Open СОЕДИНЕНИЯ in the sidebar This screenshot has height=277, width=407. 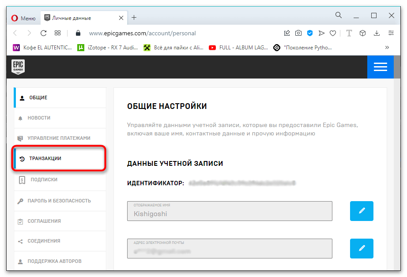point(60,241)
